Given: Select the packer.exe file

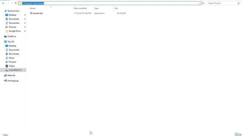Looking at the screenshot, I should (38, 13).
